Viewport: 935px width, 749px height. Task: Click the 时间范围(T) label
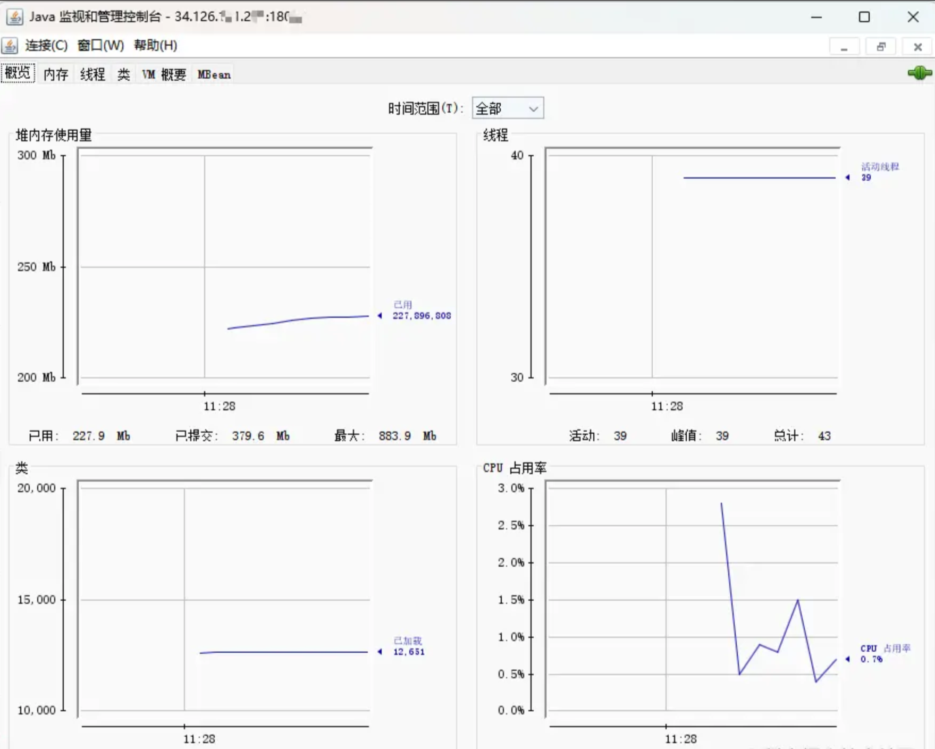tap(426, 108)
